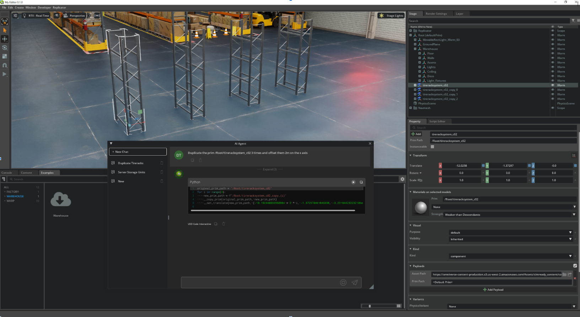The height and width of the screenshot is (317, 580).
Task: Open the Perspective camera menu
Action: coord(74,16)
